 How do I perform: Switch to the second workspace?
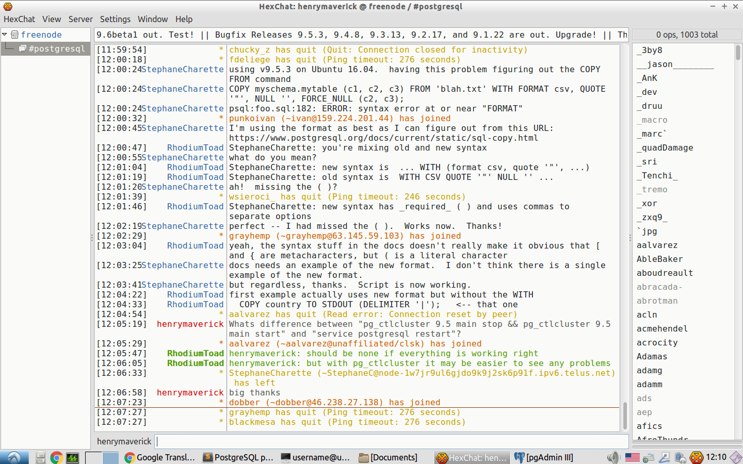coord(110,457)
